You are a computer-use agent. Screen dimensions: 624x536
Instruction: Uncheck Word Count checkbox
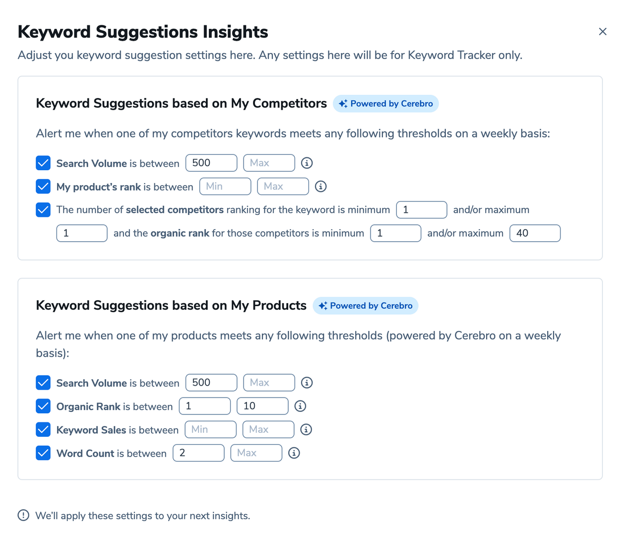pos(43,453)
